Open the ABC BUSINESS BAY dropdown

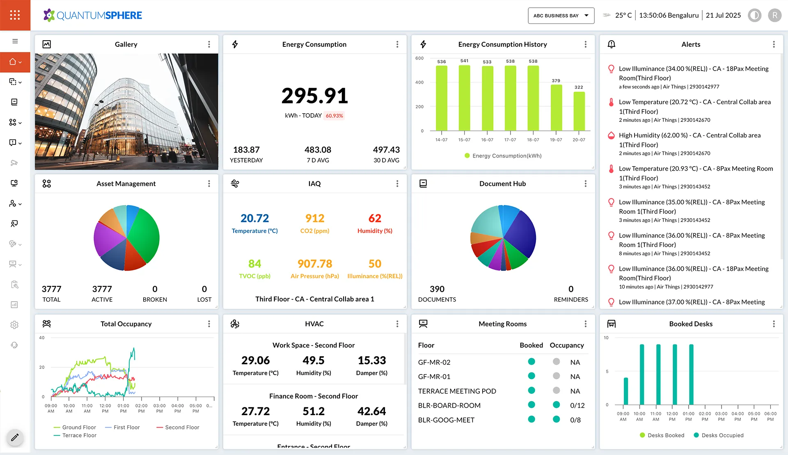(561, 16)
